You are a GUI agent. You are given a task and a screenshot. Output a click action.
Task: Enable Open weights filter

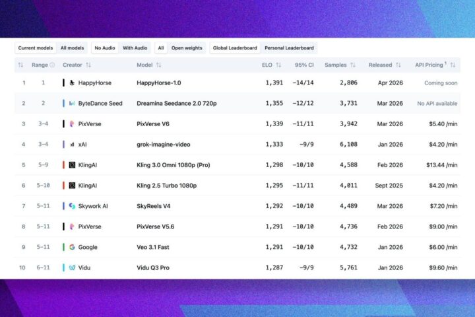[x=187, y=48]
